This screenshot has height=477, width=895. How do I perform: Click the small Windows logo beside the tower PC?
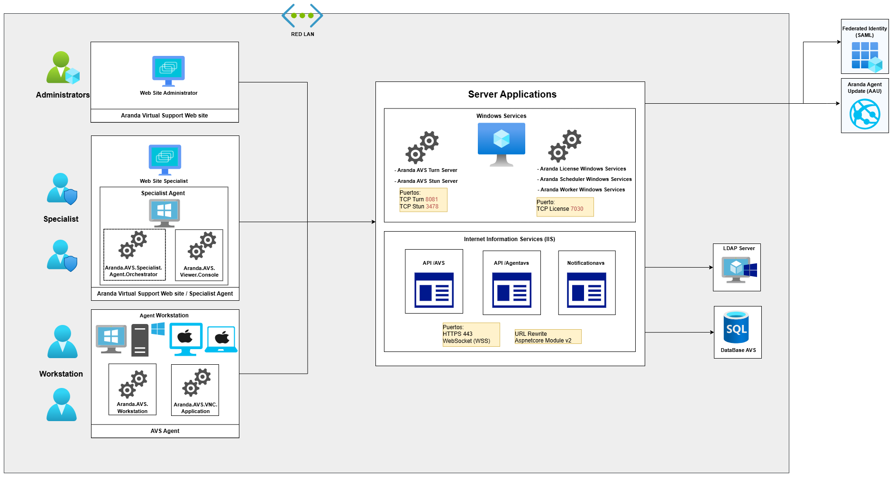[158, 329]
